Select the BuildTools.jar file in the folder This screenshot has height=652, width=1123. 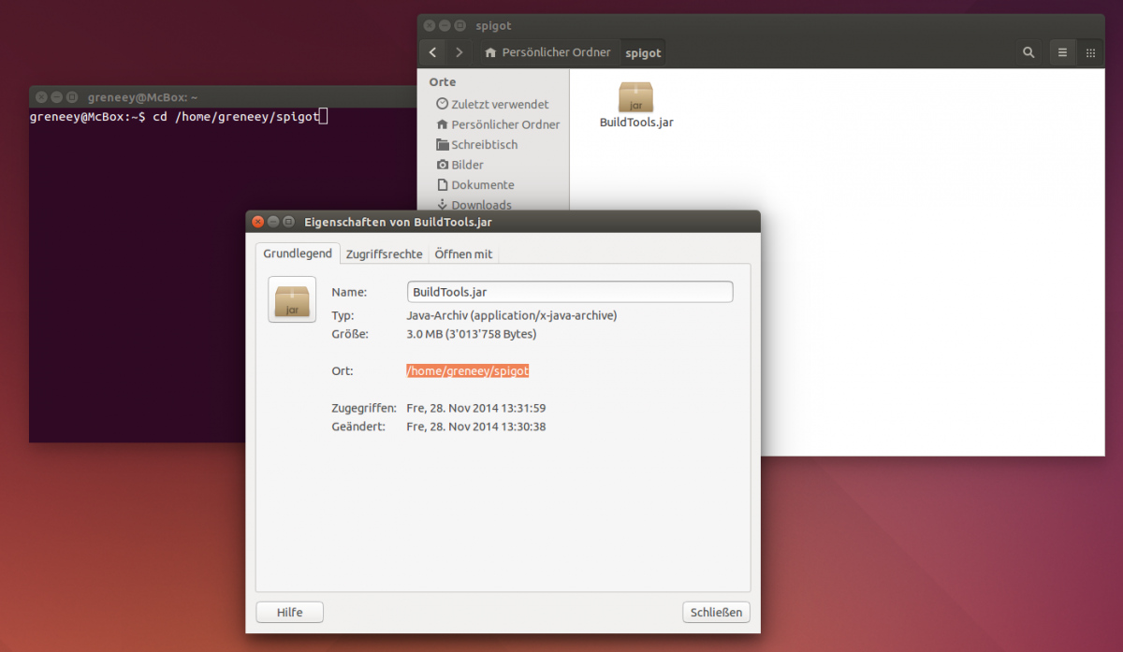[636, 104]
